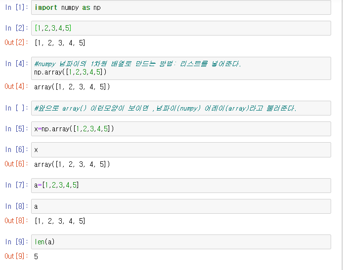Click the Out[4]: prompt label
343x270 pixels.
16,86
